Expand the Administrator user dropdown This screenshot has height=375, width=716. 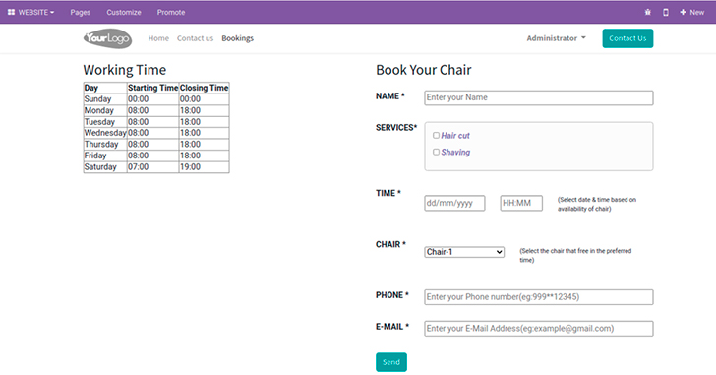point(557,38)
